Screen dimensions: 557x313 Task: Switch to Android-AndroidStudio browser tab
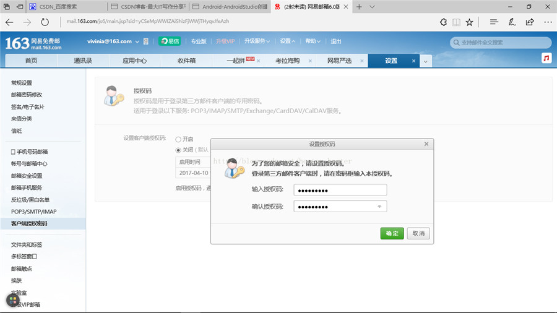coord(230,7)
